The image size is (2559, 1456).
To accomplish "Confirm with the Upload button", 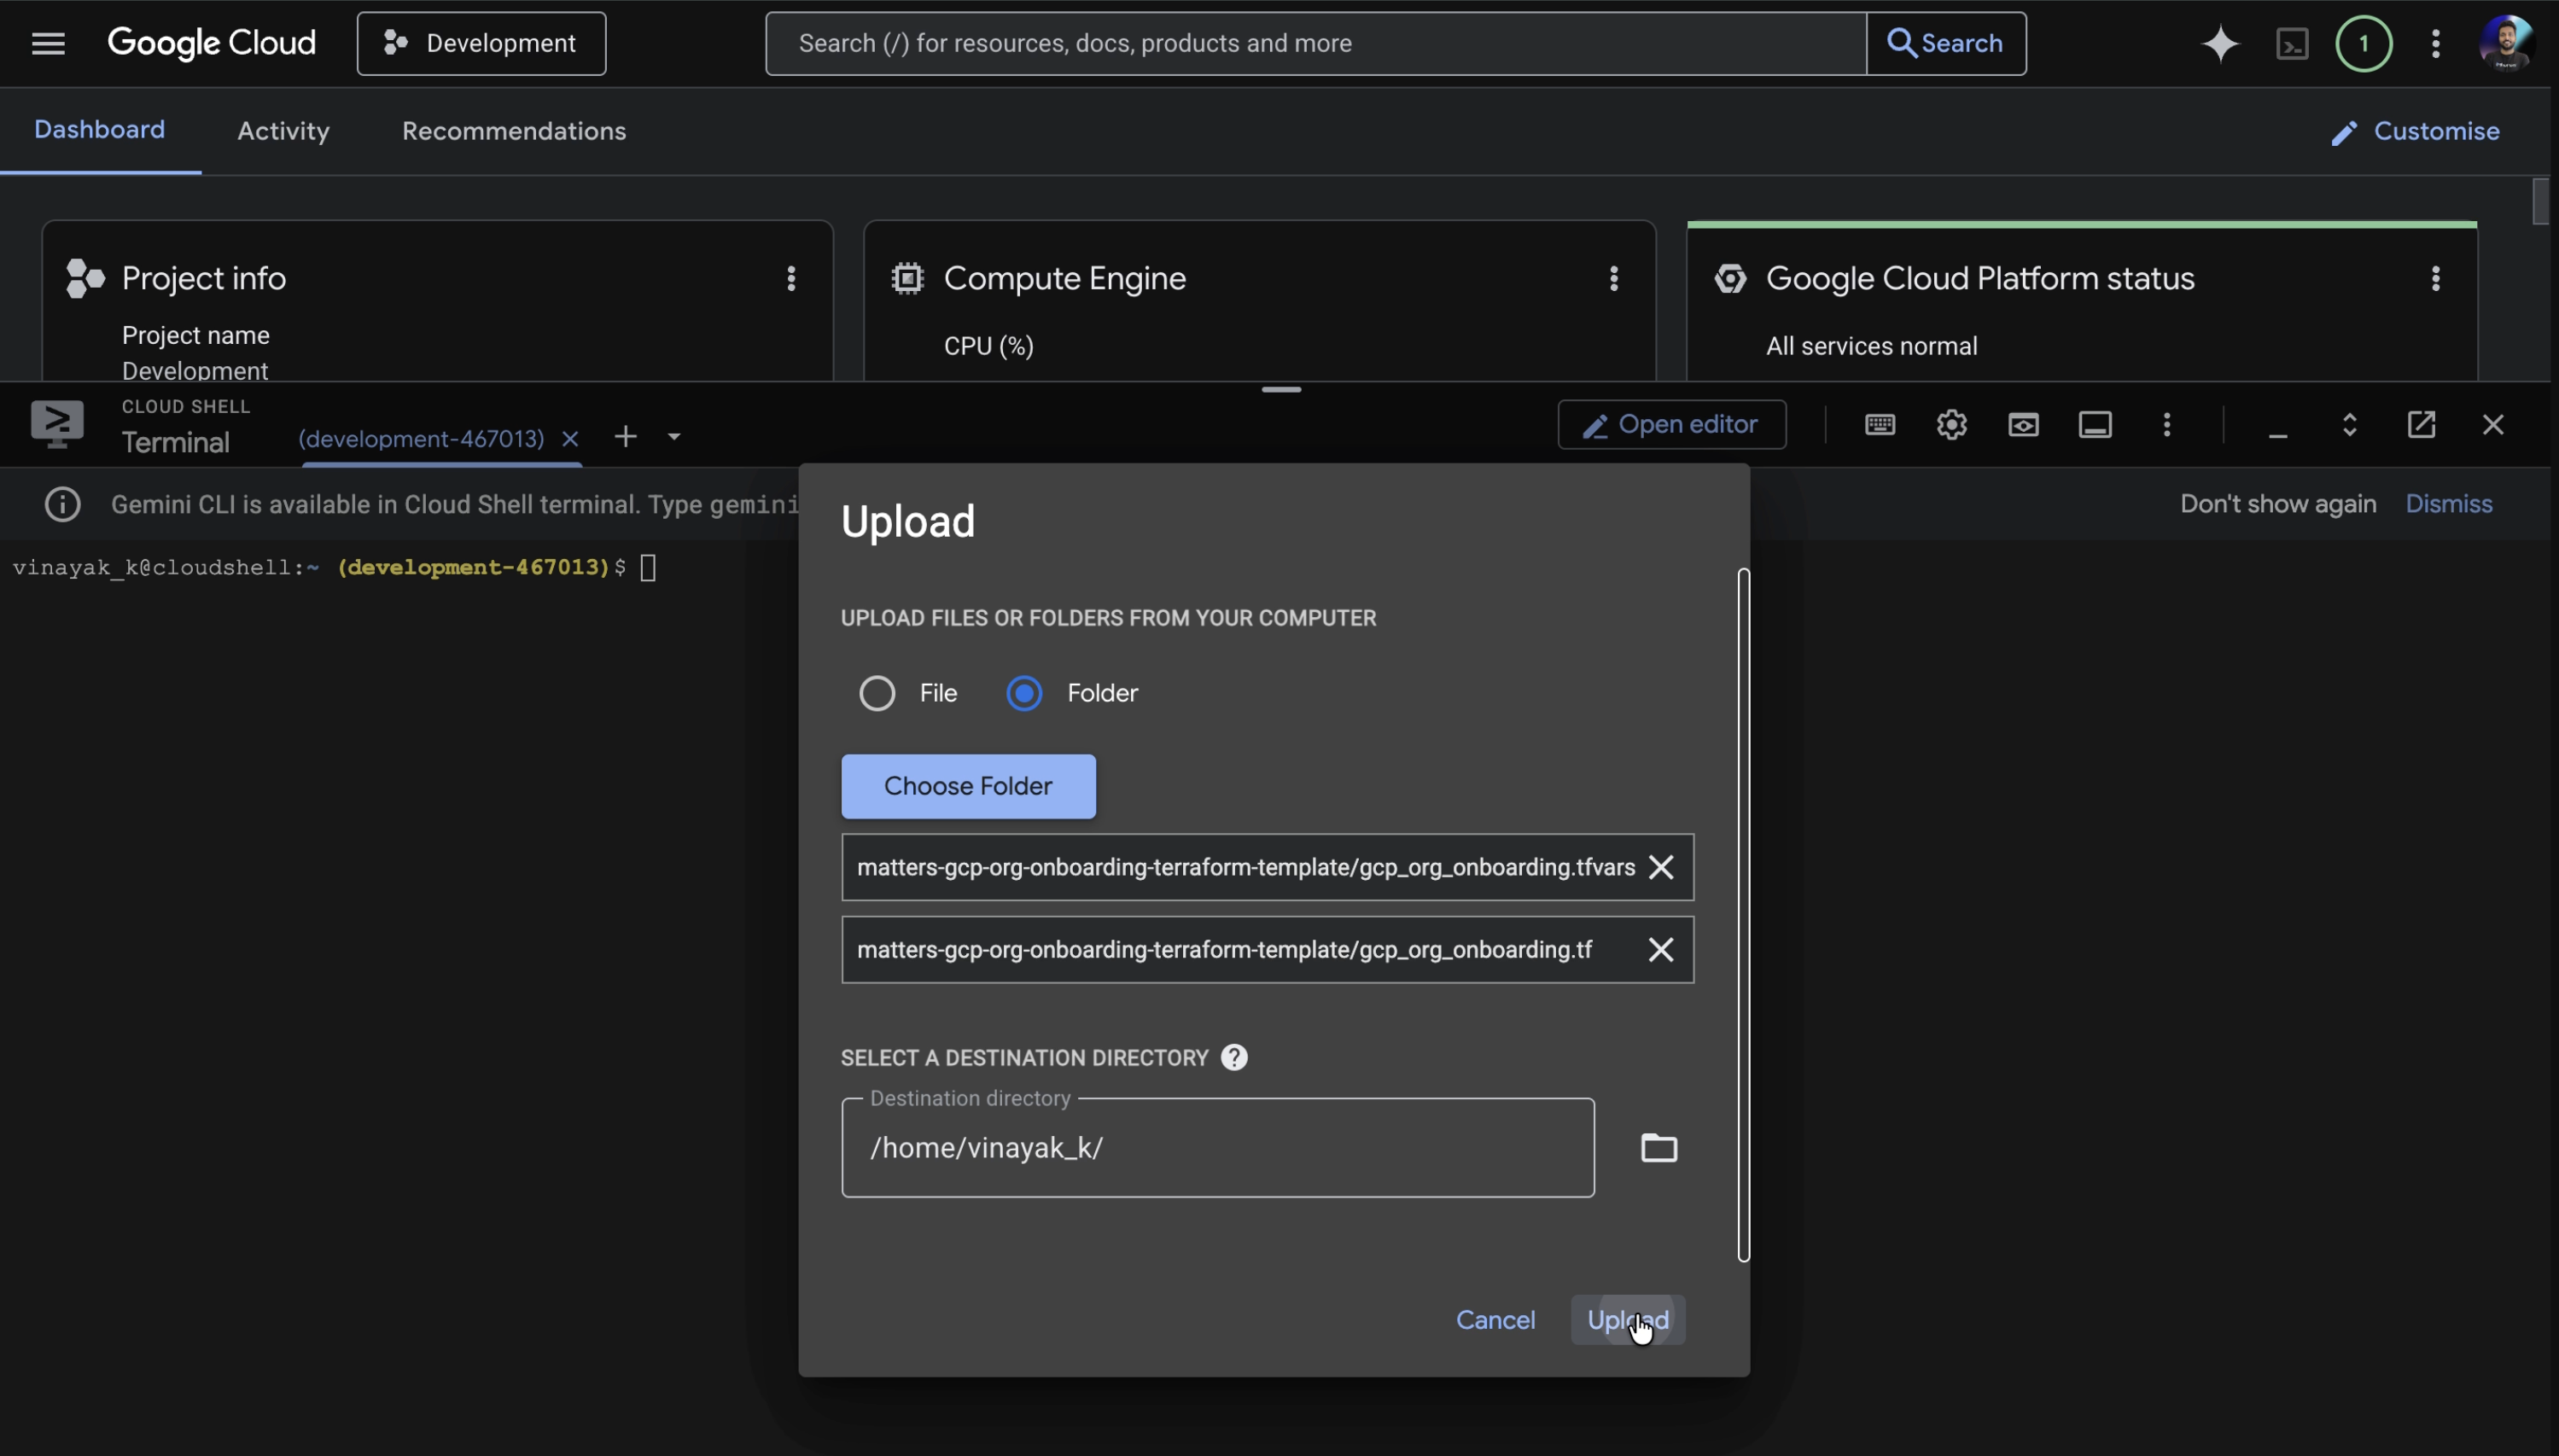I will [x=1628, y=1320].
